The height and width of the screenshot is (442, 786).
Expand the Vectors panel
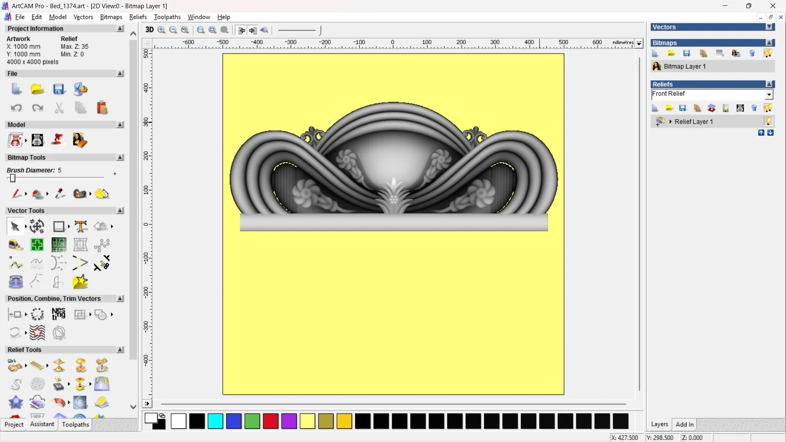click(x=770, y=27)
